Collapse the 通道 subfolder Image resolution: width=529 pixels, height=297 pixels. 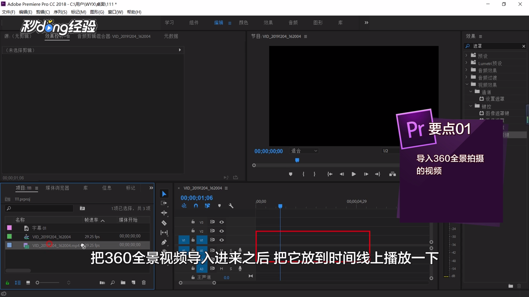pyautogui.click(x=470, y=92)
